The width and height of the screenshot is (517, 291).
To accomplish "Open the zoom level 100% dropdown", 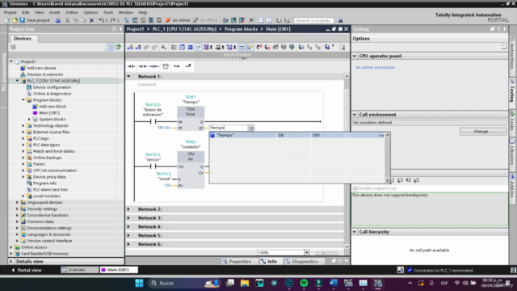I will coord(306,253).
